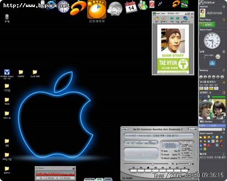Stop playback in the JetAudio player
227x181 pixels.
[x=148, y=171]
